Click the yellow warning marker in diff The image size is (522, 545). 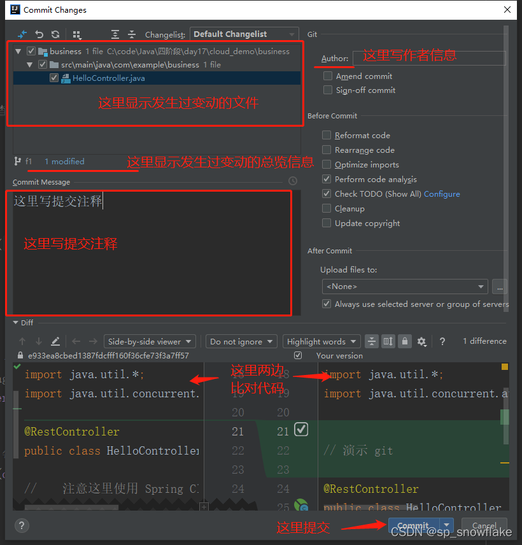(x=505, y=367)
